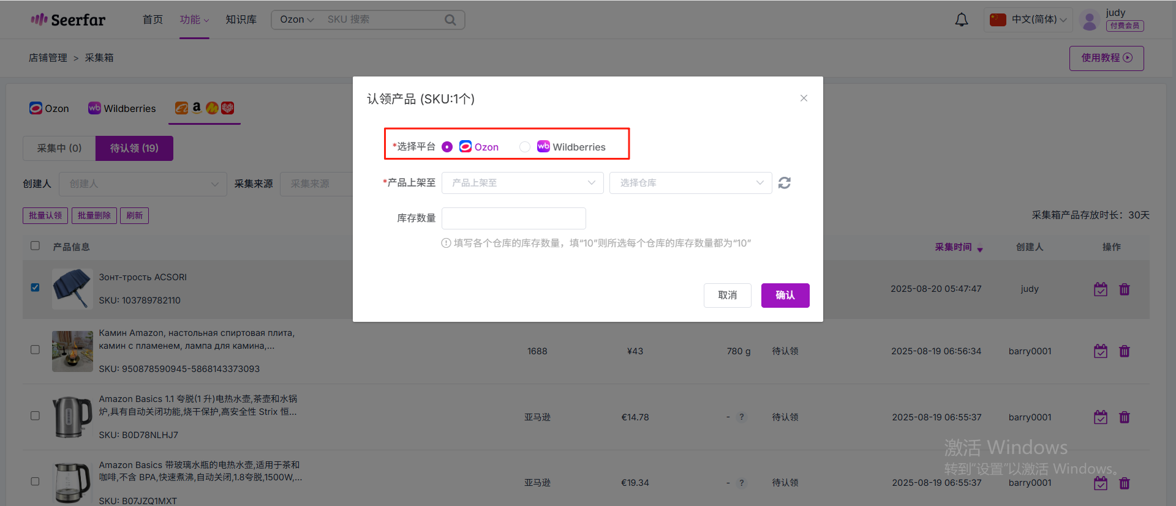Viewport: 1176px width, 506px height.
Task: Close the 认领产品 dialog with the X
Action: (804, 98)
